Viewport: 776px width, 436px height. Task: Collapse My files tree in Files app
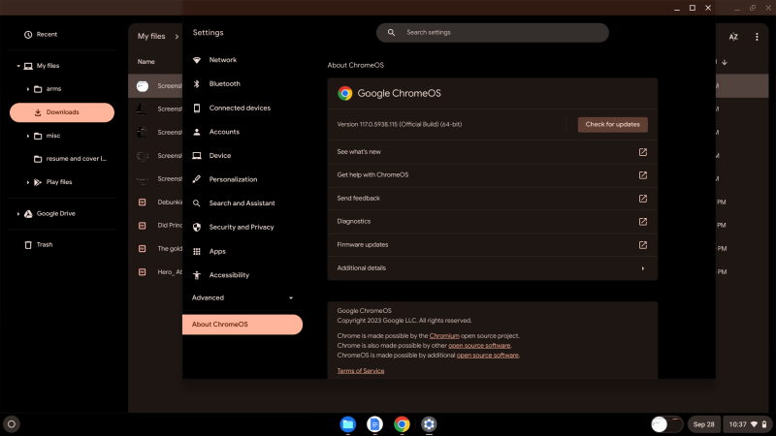point(18,66)
